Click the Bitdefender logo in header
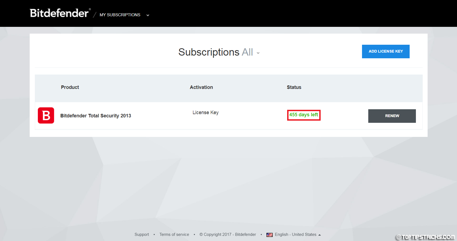Screen dimensions: 457x241 click(60, 13)
